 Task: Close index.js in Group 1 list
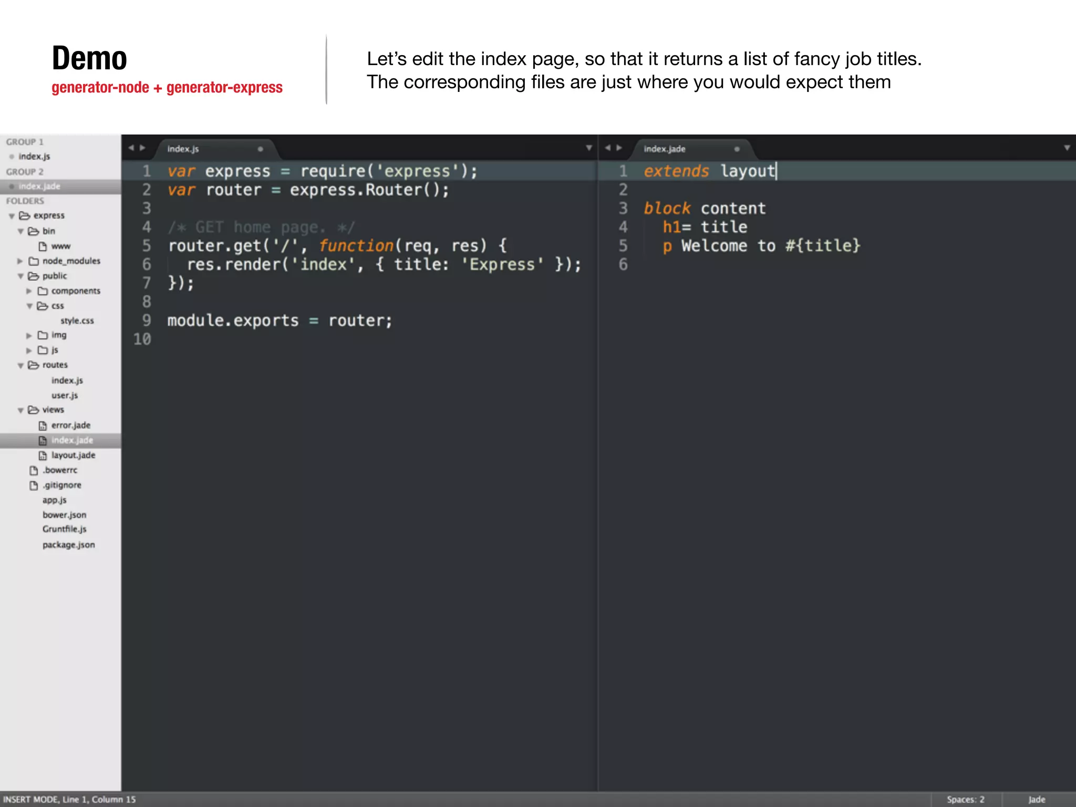(12, 157)
